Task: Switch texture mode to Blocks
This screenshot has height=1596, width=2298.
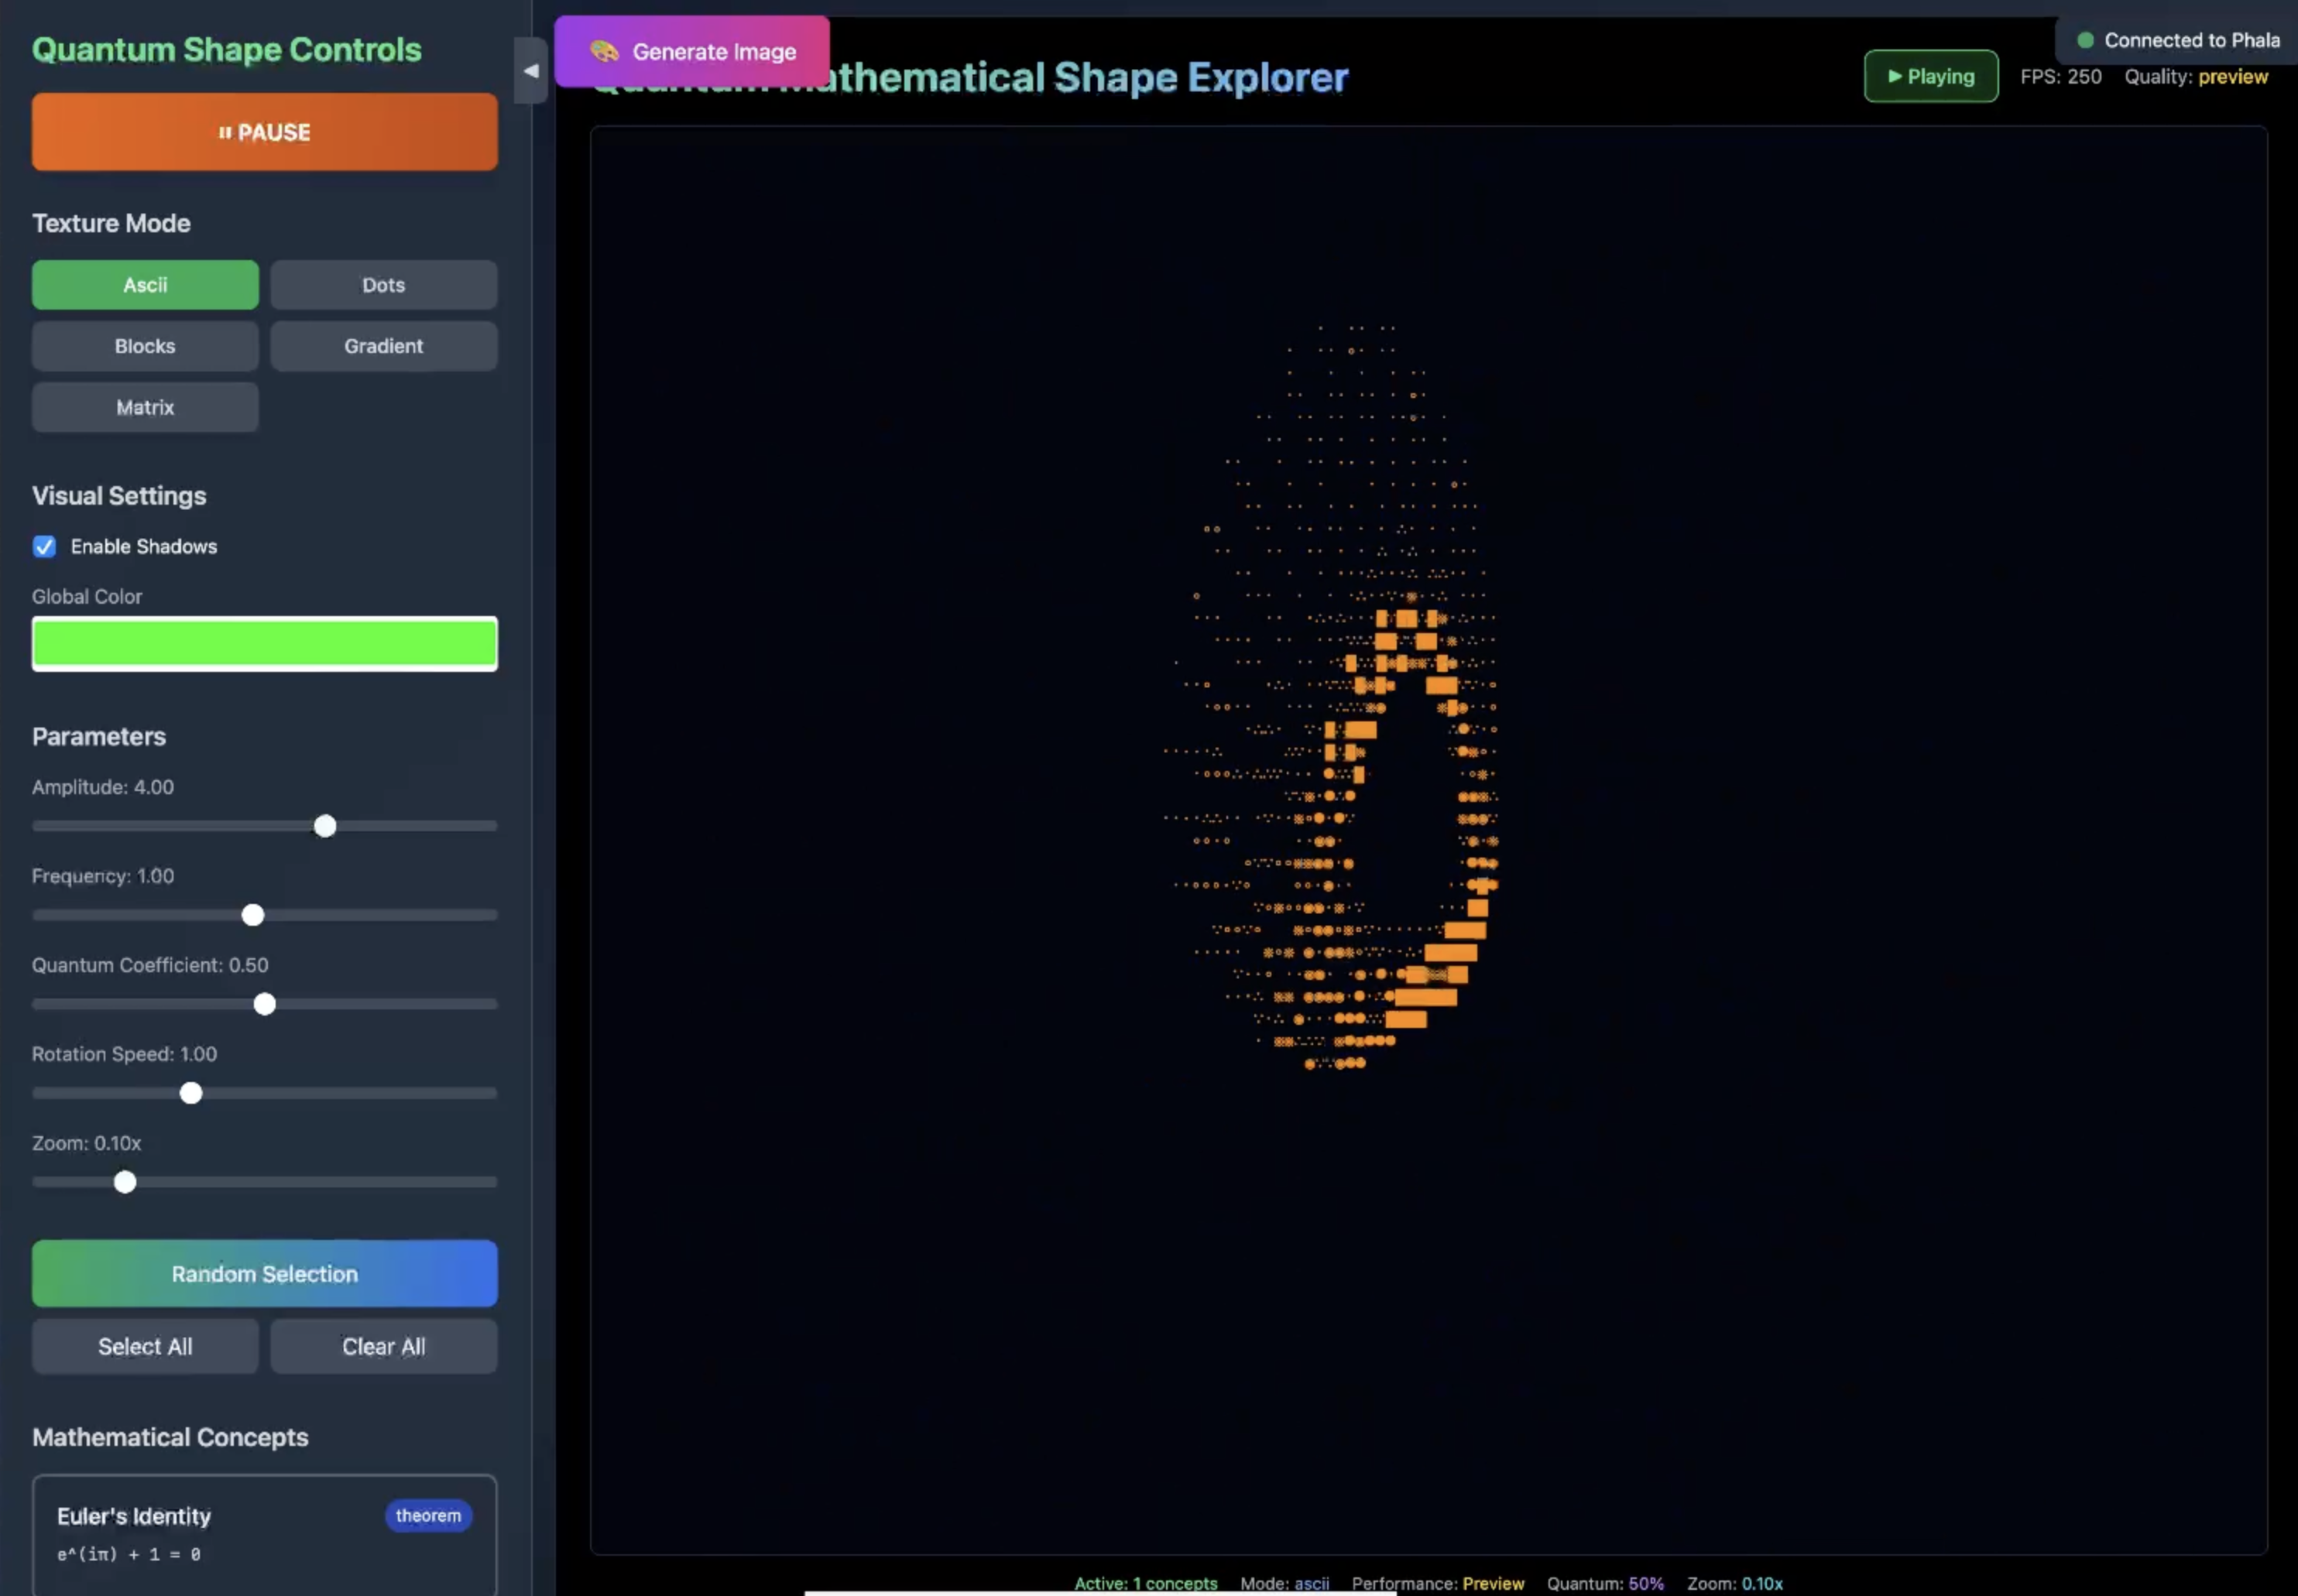Action: [x=145, y=346]
